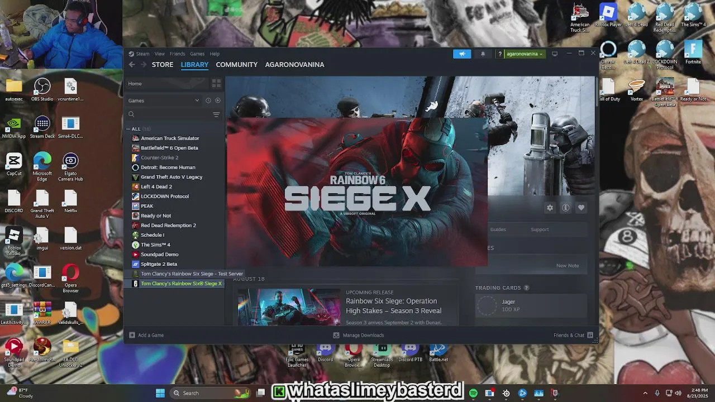Select Left 4 Dead 2 in library
The width and height of the screenshot is (715, 402).
[x=156, y=186]
